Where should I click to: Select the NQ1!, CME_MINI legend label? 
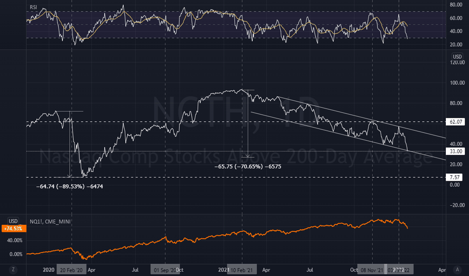(x=50, y=221)
